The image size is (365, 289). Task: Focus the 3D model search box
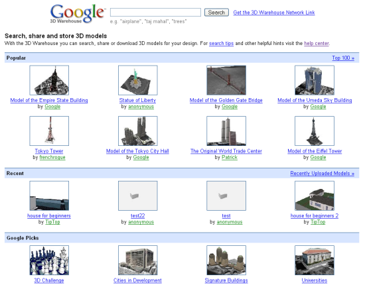pos(155,13)
